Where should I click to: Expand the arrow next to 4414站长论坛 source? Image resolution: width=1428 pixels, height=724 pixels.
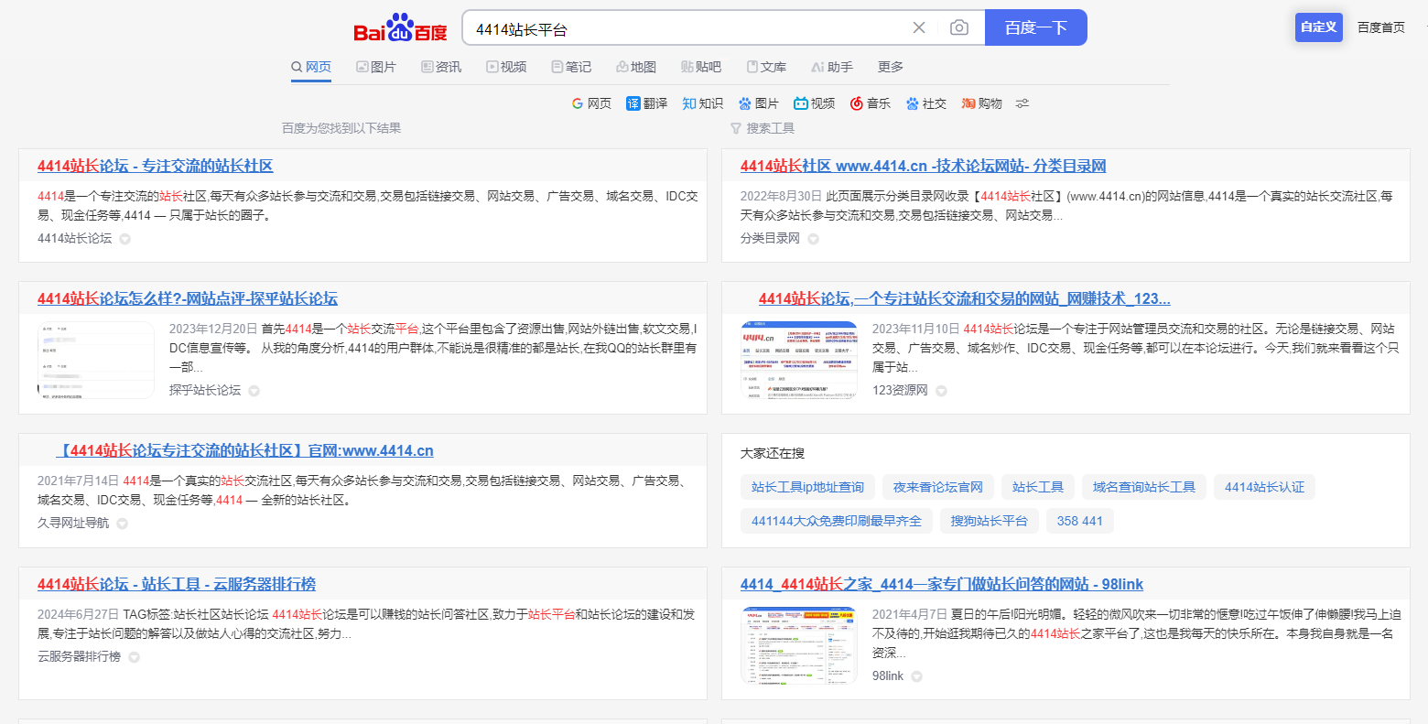[125, 239]
